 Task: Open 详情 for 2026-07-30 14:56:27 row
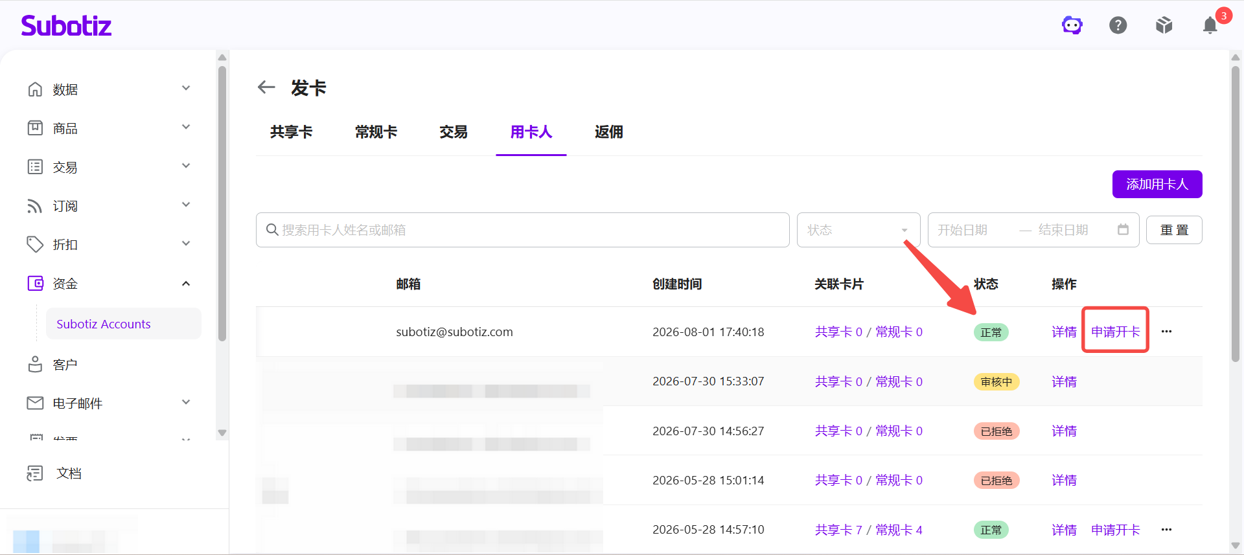tap(1064, 431)
